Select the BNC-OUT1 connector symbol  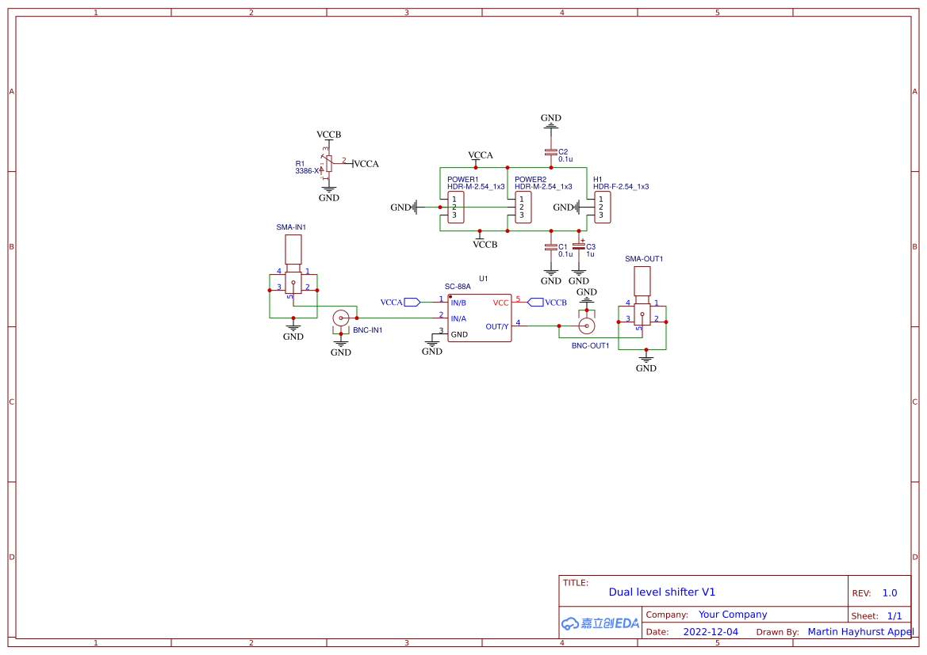pyautogui.click(x=585, y=326)
